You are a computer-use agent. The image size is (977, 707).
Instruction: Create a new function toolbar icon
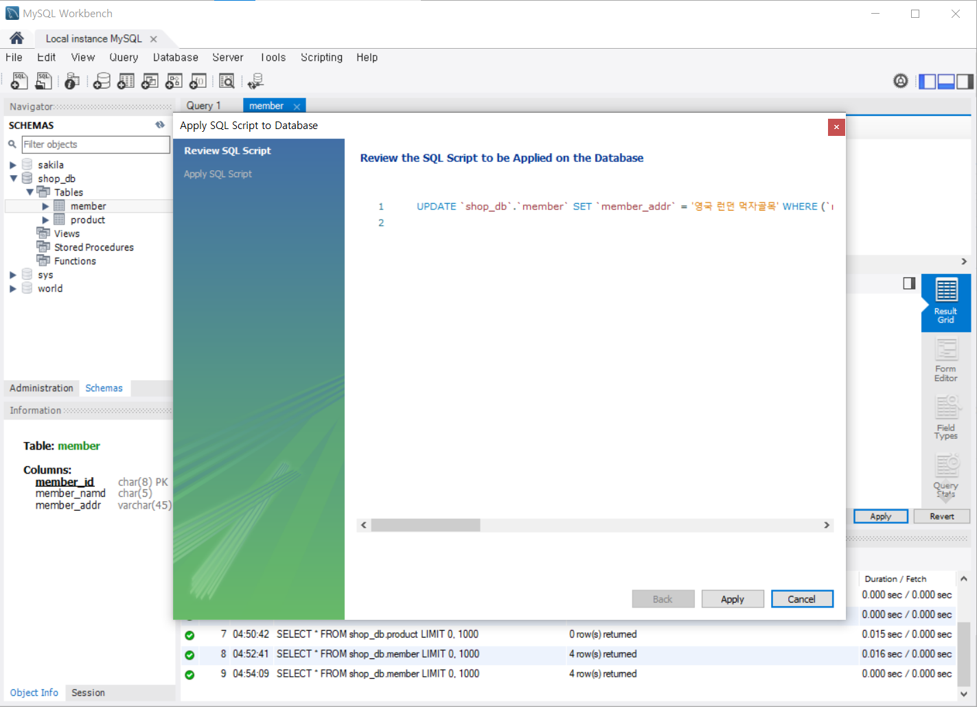(x=198, y=81)
